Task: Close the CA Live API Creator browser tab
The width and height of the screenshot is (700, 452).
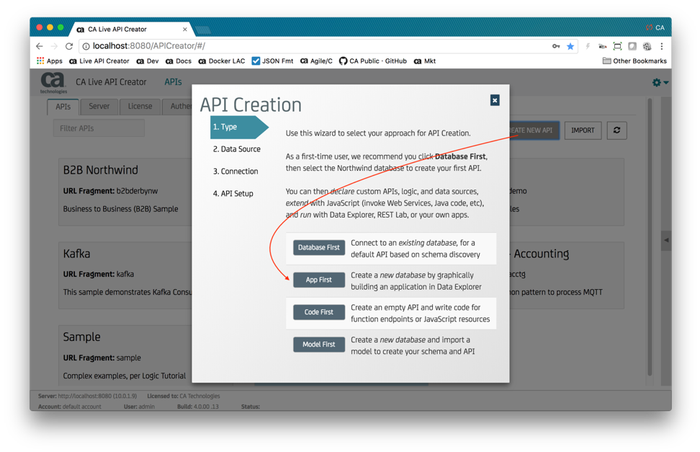Action: pyautogui.click(x=185, y=29)
